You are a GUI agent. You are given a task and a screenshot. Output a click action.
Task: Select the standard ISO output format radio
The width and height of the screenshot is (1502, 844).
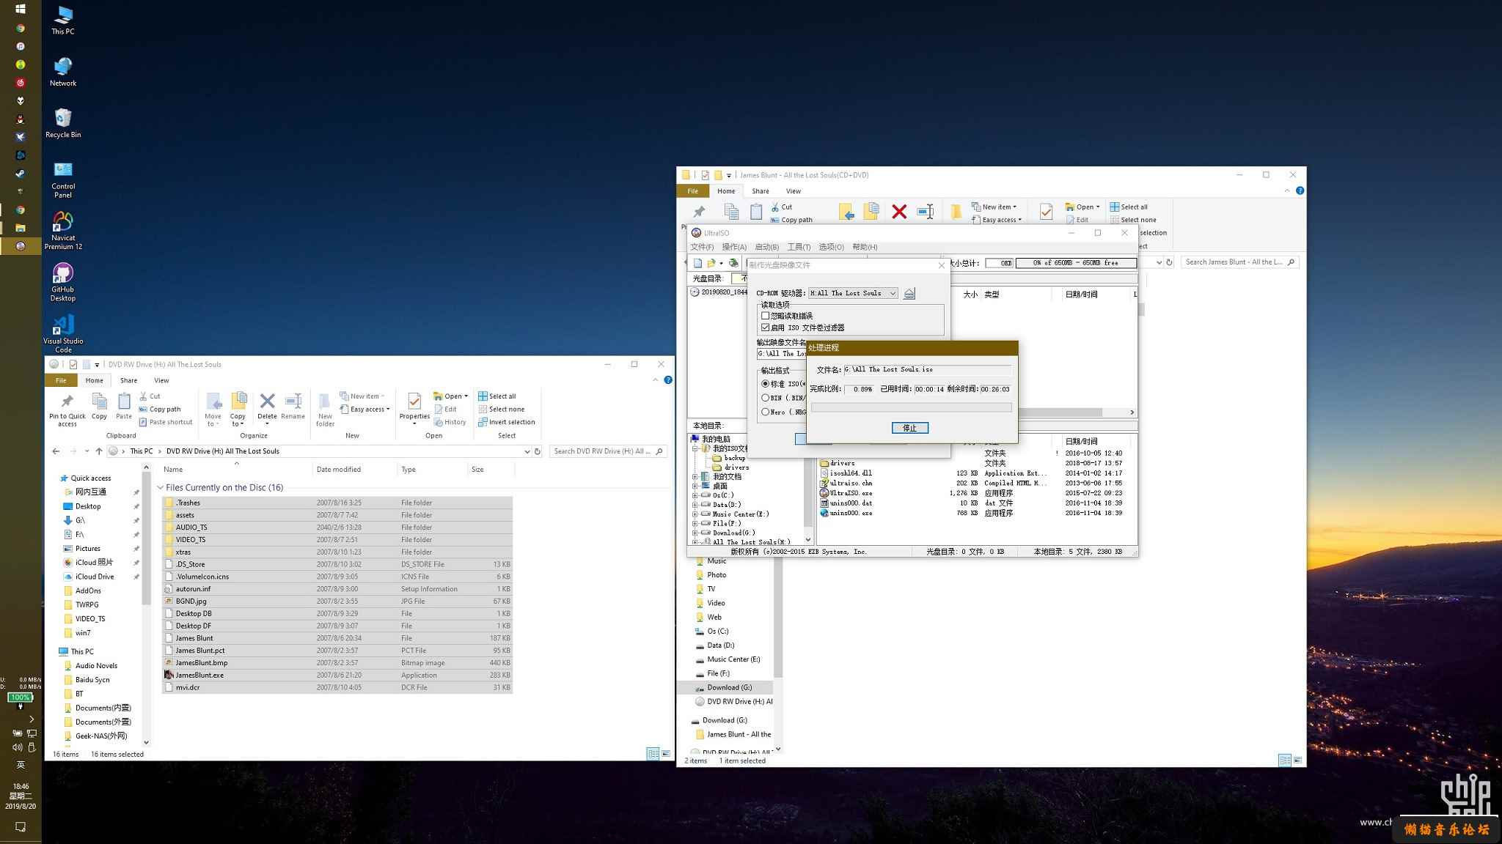point(766,384)
